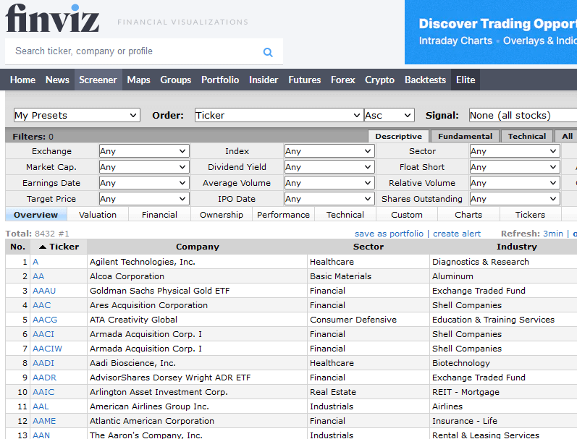Sort by the No. column header

coord(17,247)
